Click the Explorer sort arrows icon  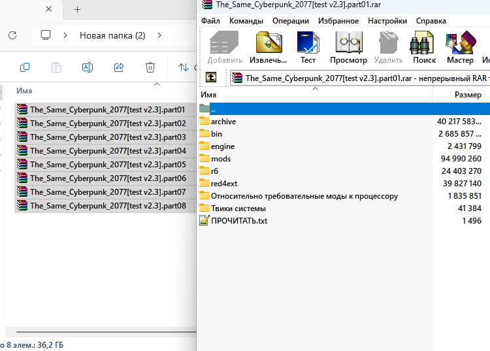(183, 67)
